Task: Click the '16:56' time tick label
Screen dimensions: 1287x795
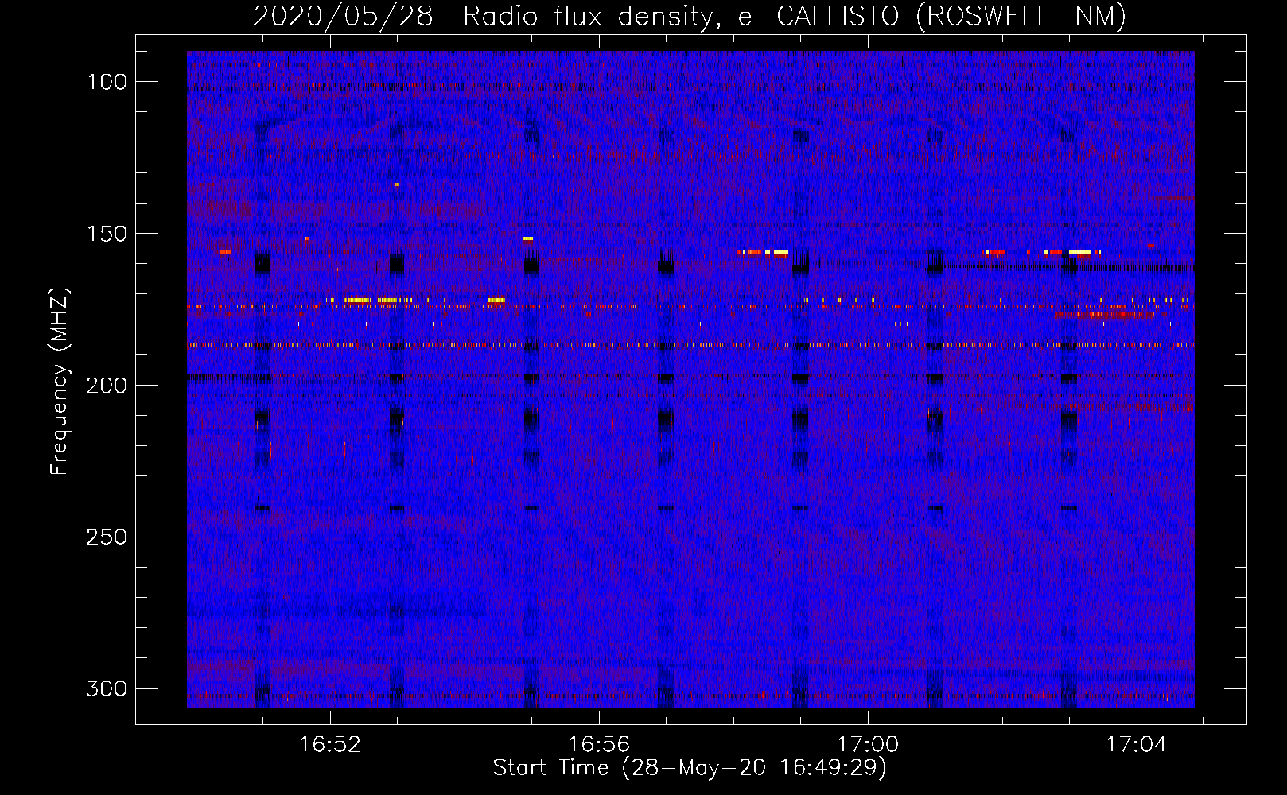Action: tap(599, 745)
